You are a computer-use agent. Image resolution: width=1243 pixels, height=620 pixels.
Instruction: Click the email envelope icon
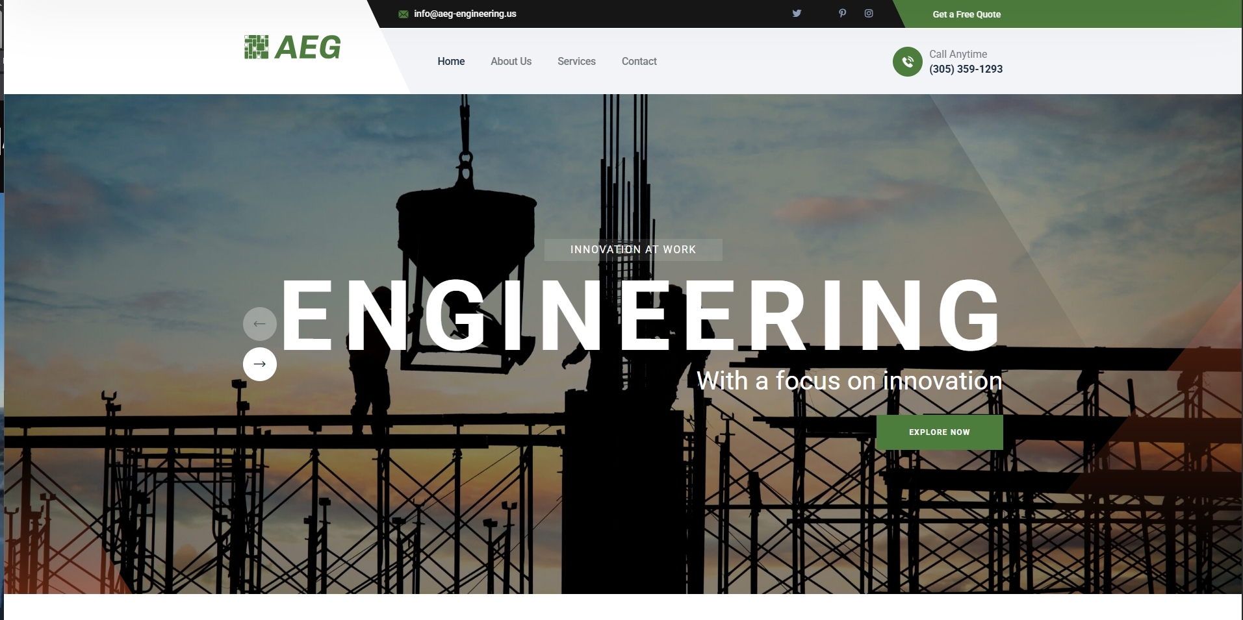pos(404,13)
